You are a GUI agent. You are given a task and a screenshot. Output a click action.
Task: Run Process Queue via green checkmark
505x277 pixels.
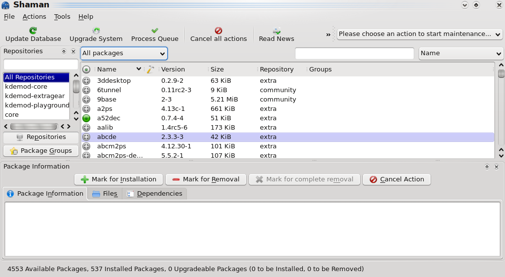click(154, 31)
